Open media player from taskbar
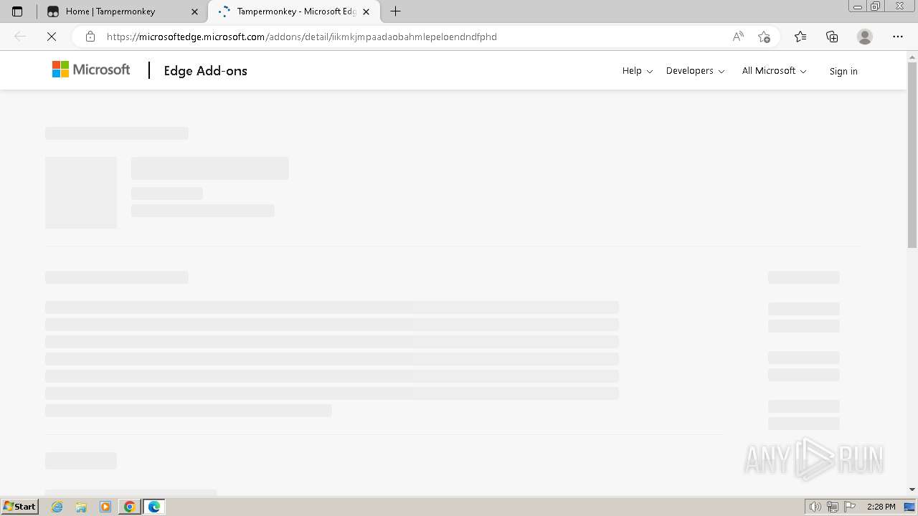The width and height of the screenshot is (918, 516). (x=105, y=507)
